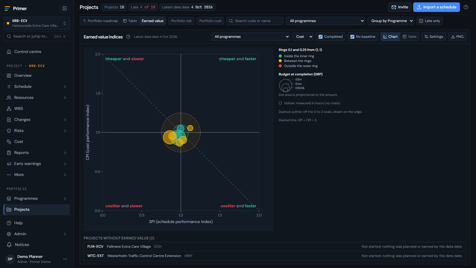The image size is (476, 268).
Task: Switch to Chart view toggle
Action: point(390,37)
